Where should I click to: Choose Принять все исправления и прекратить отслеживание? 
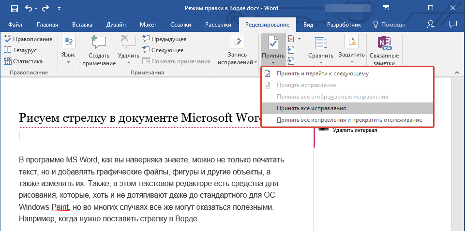[x=347, y=120]
